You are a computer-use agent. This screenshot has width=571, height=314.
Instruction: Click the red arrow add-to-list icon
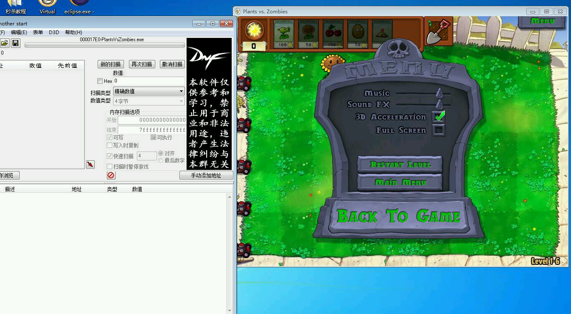(90, 164)
